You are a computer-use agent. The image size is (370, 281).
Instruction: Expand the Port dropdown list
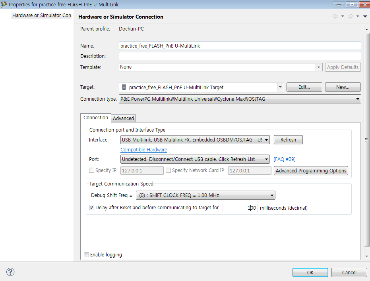pos(266,159)
